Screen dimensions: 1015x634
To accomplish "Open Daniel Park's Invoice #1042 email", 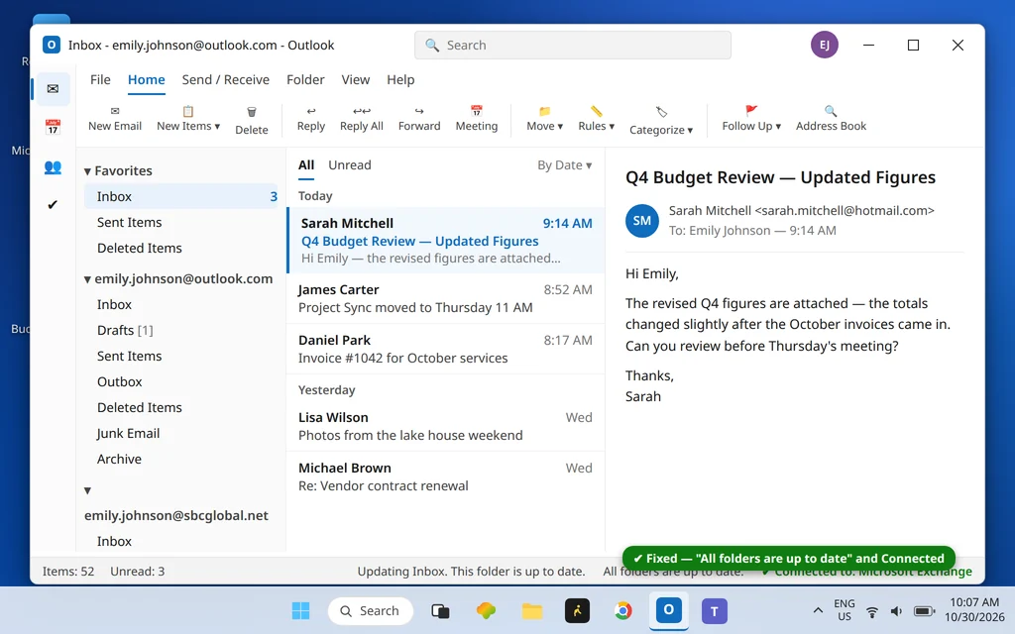I will coord(445,349).
